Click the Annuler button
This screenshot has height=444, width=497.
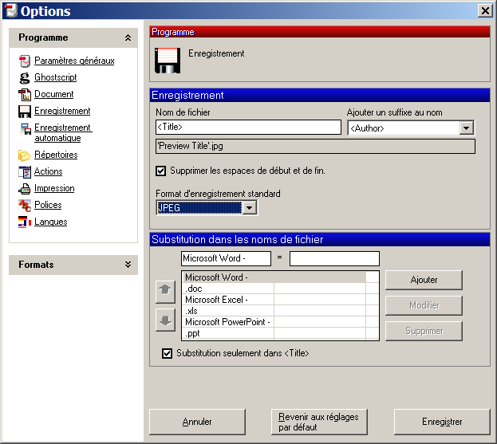tap(197, 422)
